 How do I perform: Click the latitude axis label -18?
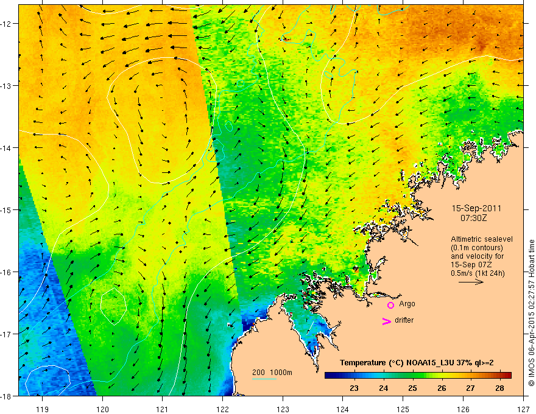point(6,396)
